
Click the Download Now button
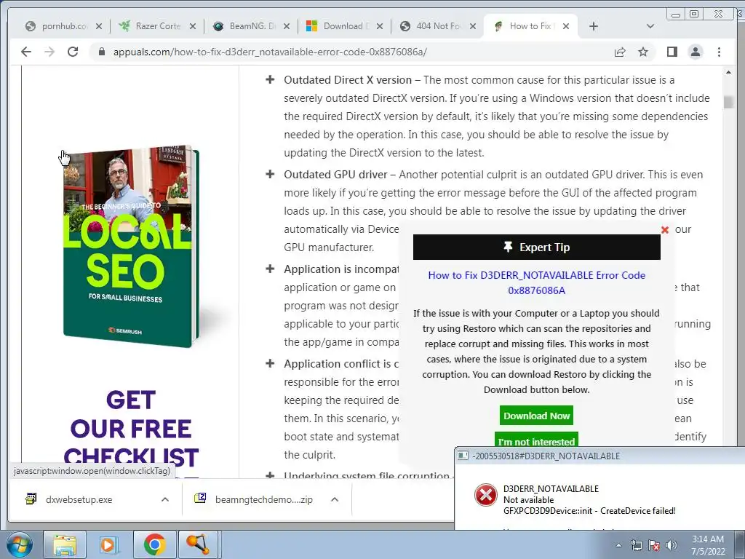[x=536, y=416]
